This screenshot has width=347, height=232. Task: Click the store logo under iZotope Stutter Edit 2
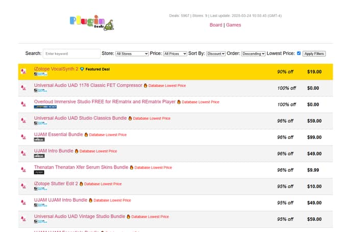(x=41, y=189)
